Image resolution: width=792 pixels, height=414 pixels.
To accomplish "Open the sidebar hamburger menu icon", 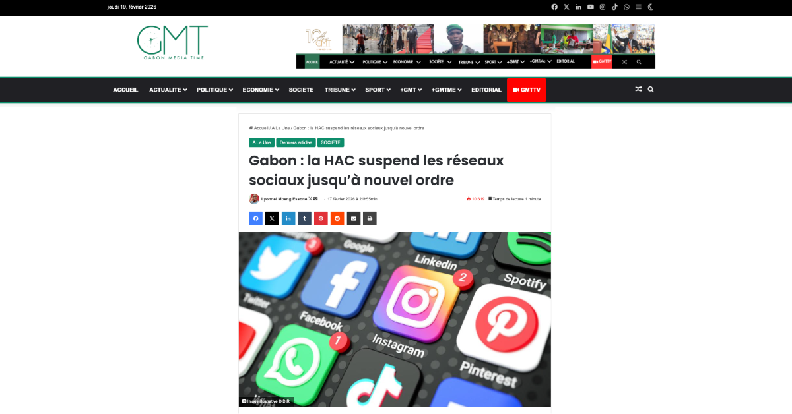I will tap(638, 7).
